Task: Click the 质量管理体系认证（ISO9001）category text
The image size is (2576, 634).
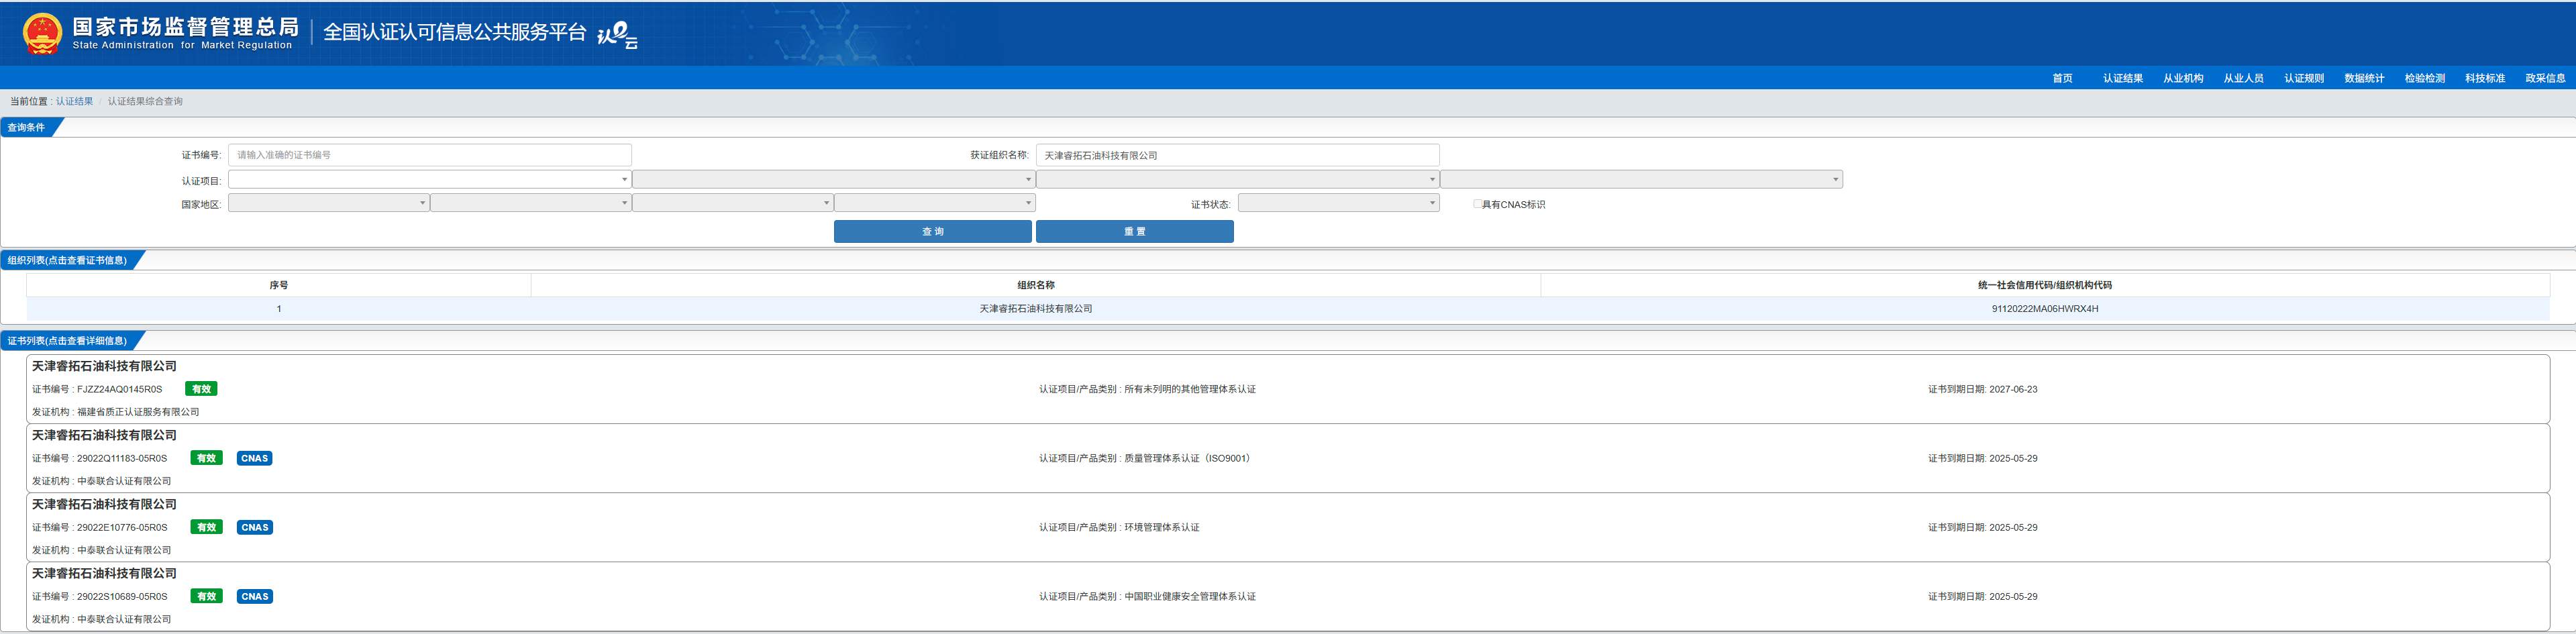Action: click(1187, 458)
